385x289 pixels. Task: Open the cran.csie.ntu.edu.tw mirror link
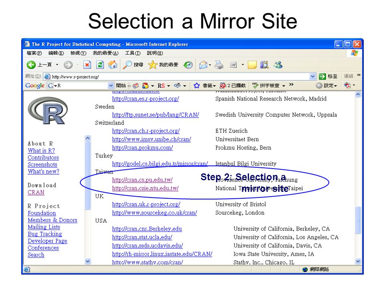tap(145, 188)
